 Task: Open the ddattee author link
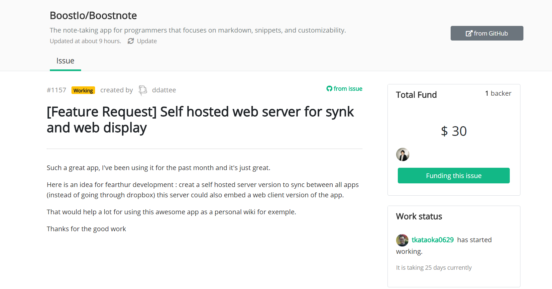coord(164,90)
